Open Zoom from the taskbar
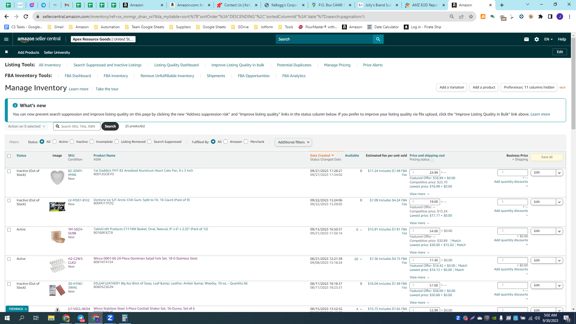The height and width of the screenshot is (324, 576). click(110, 318)
